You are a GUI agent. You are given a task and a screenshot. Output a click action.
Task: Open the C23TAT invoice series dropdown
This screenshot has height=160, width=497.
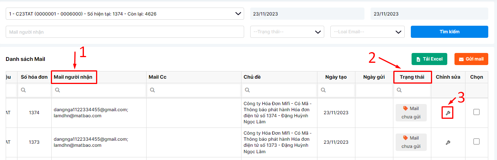[125, 14]
